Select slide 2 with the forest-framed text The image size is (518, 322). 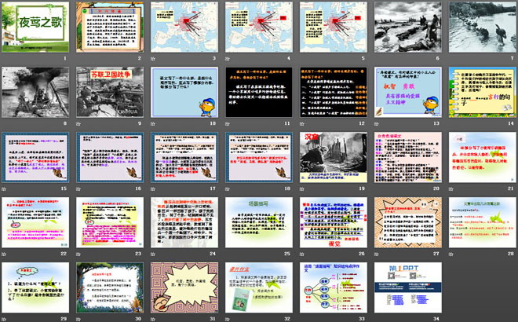pos(110,27)
